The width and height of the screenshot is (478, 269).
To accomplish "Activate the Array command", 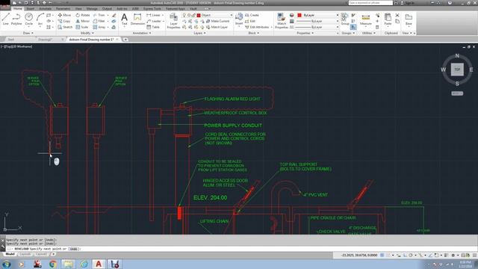I will [x=99, y=27].
